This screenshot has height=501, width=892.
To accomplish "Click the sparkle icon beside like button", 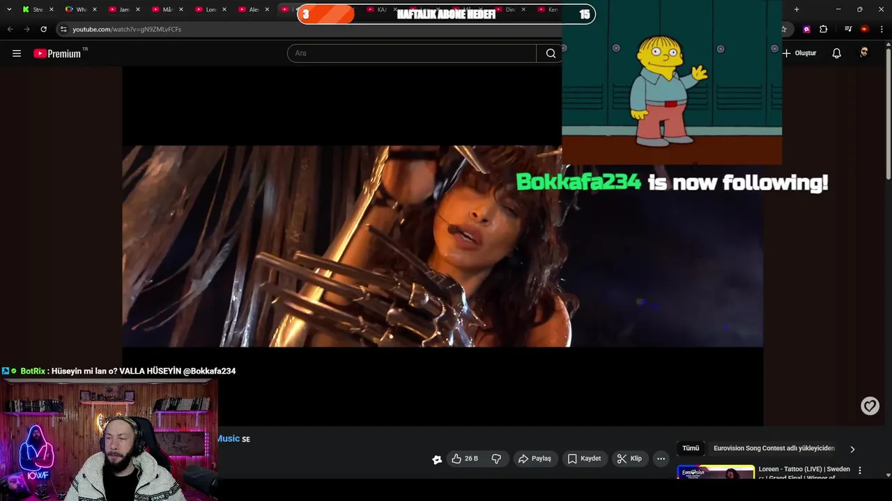I will (437, 459).
